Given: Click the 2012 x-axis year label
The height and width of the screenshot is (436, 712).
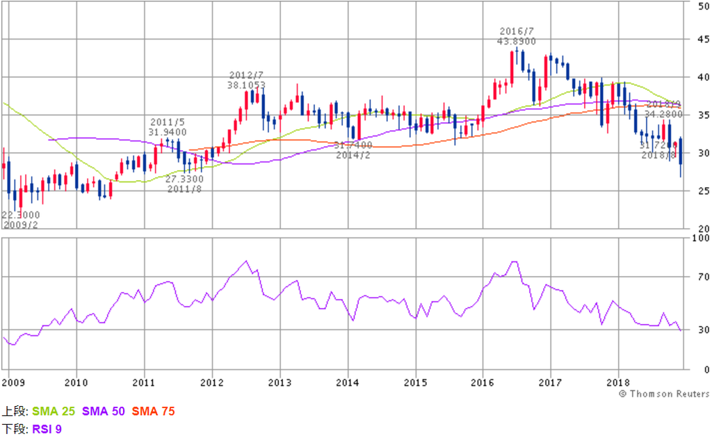Looking at the screenshot, I should [211, 382].
